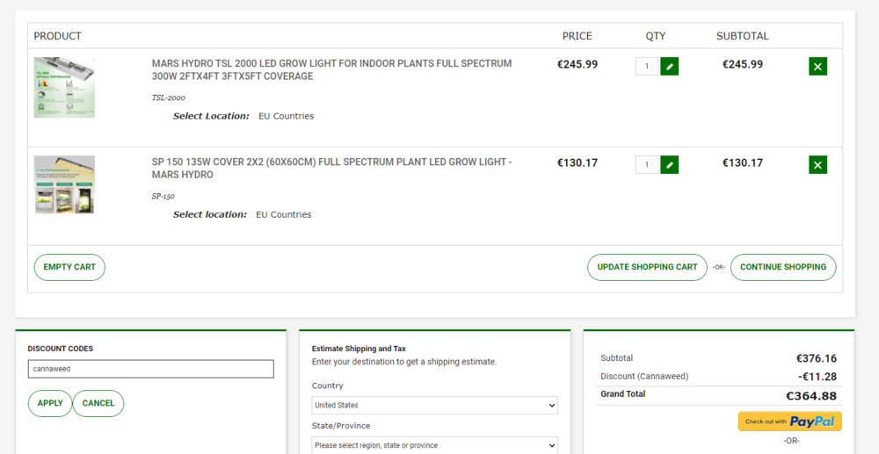Click quantity field for SP 150

[647, 164]
